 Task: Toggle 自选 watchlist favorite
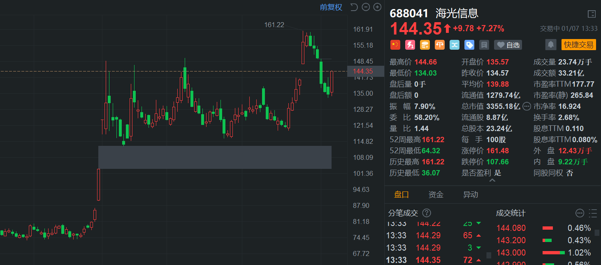[508, 45]
